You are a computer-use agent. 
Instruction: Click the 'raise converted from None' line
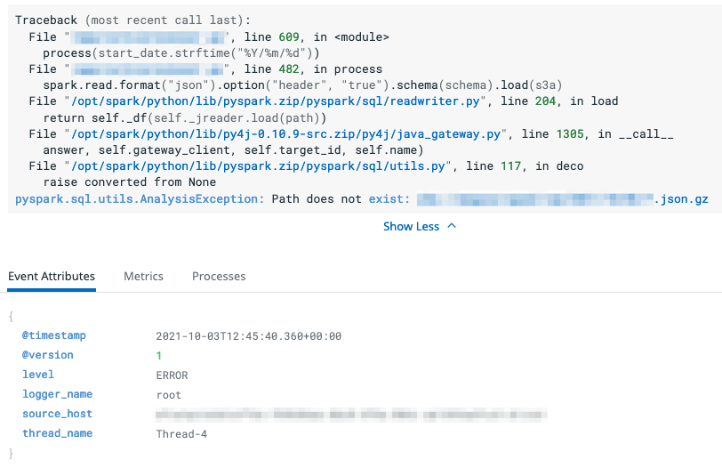(x=130, y=182)
